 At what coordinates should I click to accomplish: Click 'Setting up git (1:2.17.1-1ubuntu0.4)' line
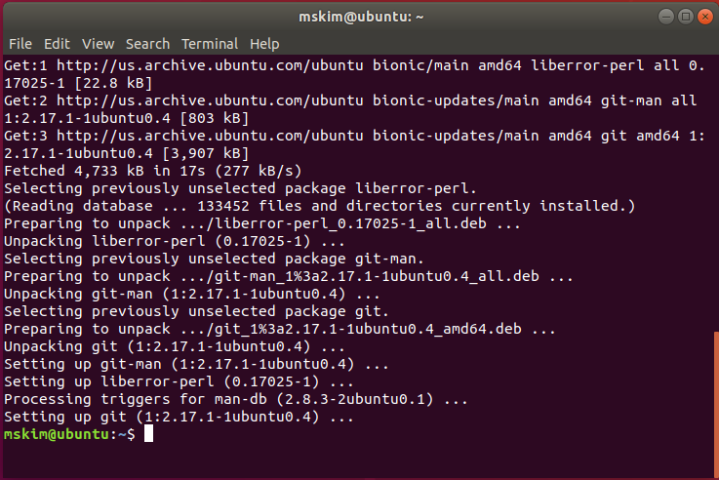coord(179,417)
